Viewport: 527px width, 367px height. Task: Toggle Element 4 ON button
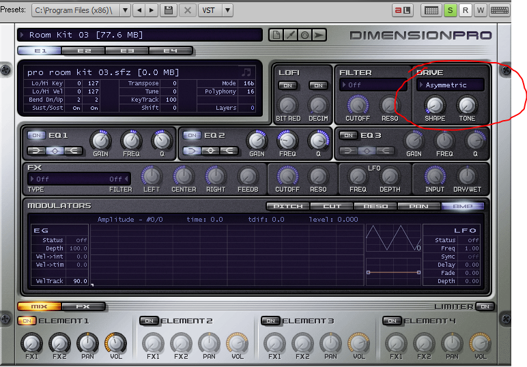coord(392,321)
